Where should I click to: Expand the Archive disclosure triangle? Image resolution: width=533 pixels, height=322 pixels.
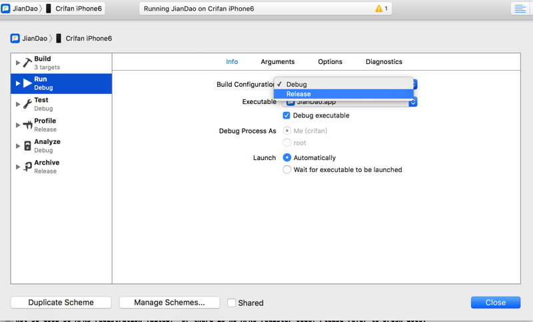point(18,167)
